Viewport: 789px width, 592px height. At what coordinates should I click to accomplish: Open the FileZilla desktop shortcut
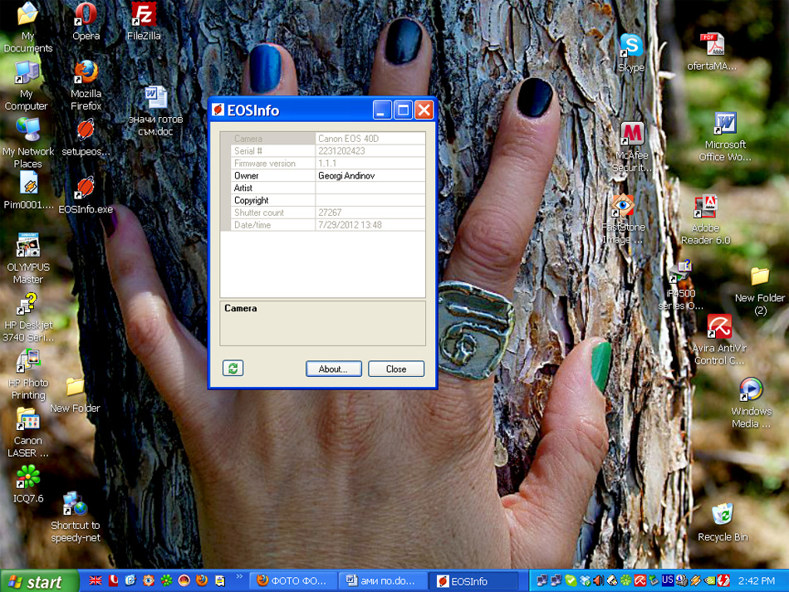[144, 16]
